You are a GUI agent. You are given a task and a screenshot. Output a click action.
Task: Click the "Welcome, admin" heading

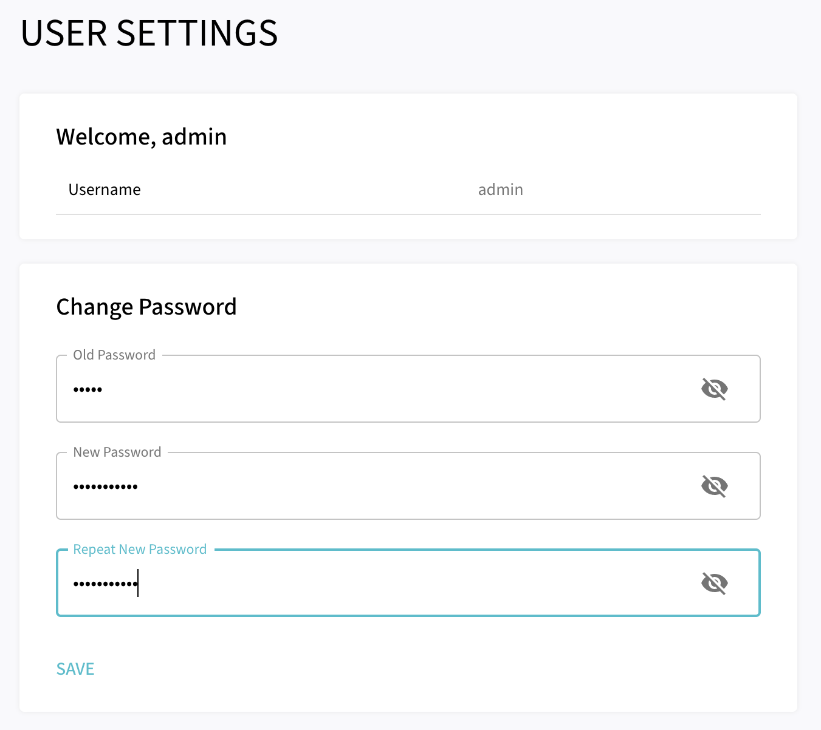pos(141,137)
